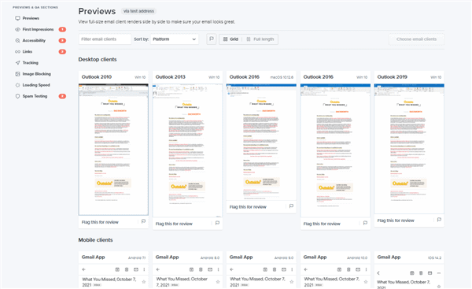The image size is (472, 289).
Task: Click archive icon in Gmail Android 8.0 preview
Action: click(x=191, y=269)
